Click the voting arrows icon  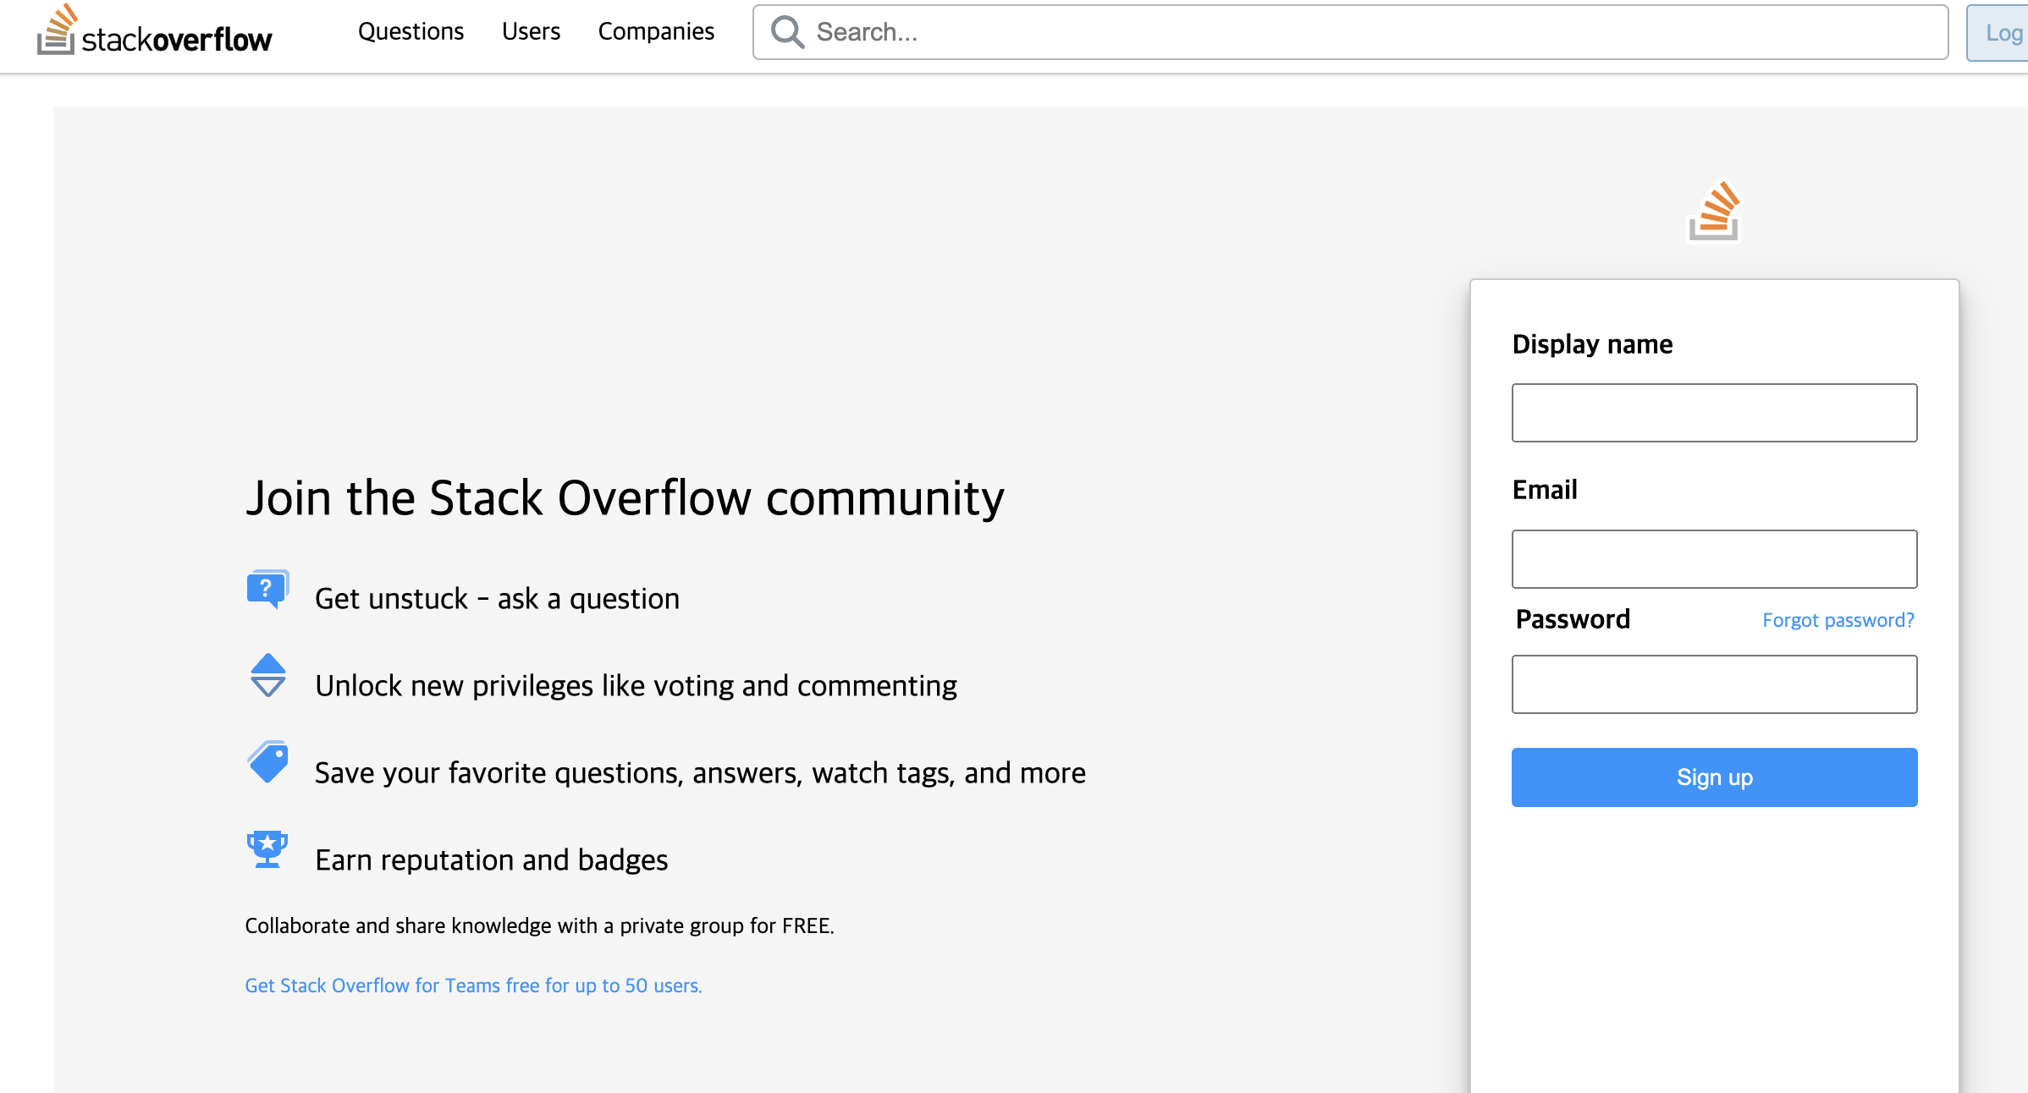[x=267, y=675]
